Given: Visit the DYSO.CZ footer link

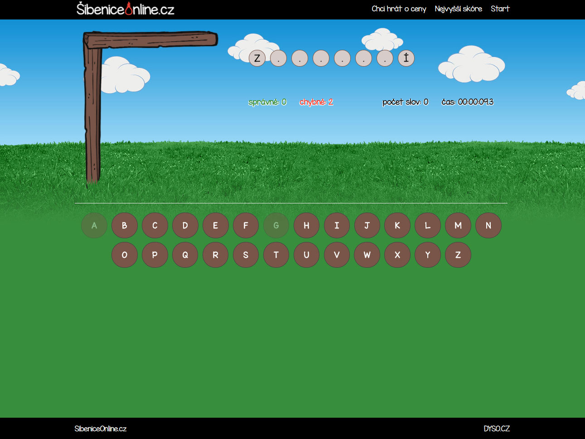Looking at the screenshot, I should click(x=497, y=429).
